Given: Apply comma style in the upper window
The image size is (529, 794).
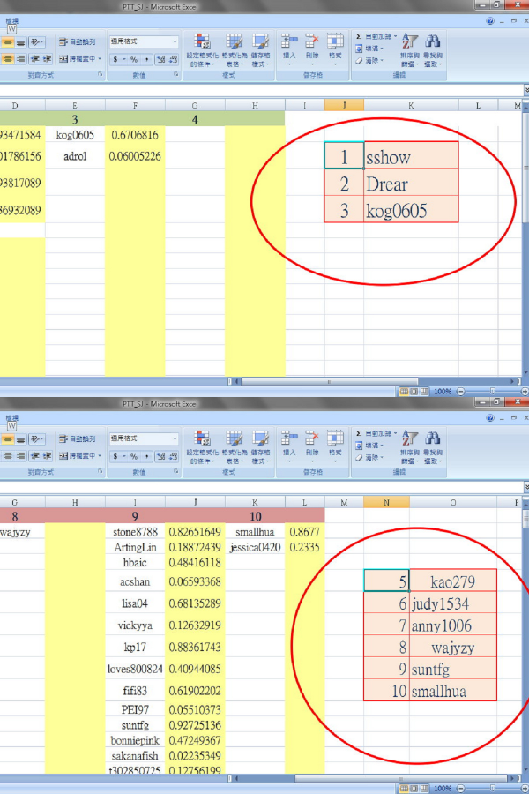Looking at the screenshot, I should point(146,59).
